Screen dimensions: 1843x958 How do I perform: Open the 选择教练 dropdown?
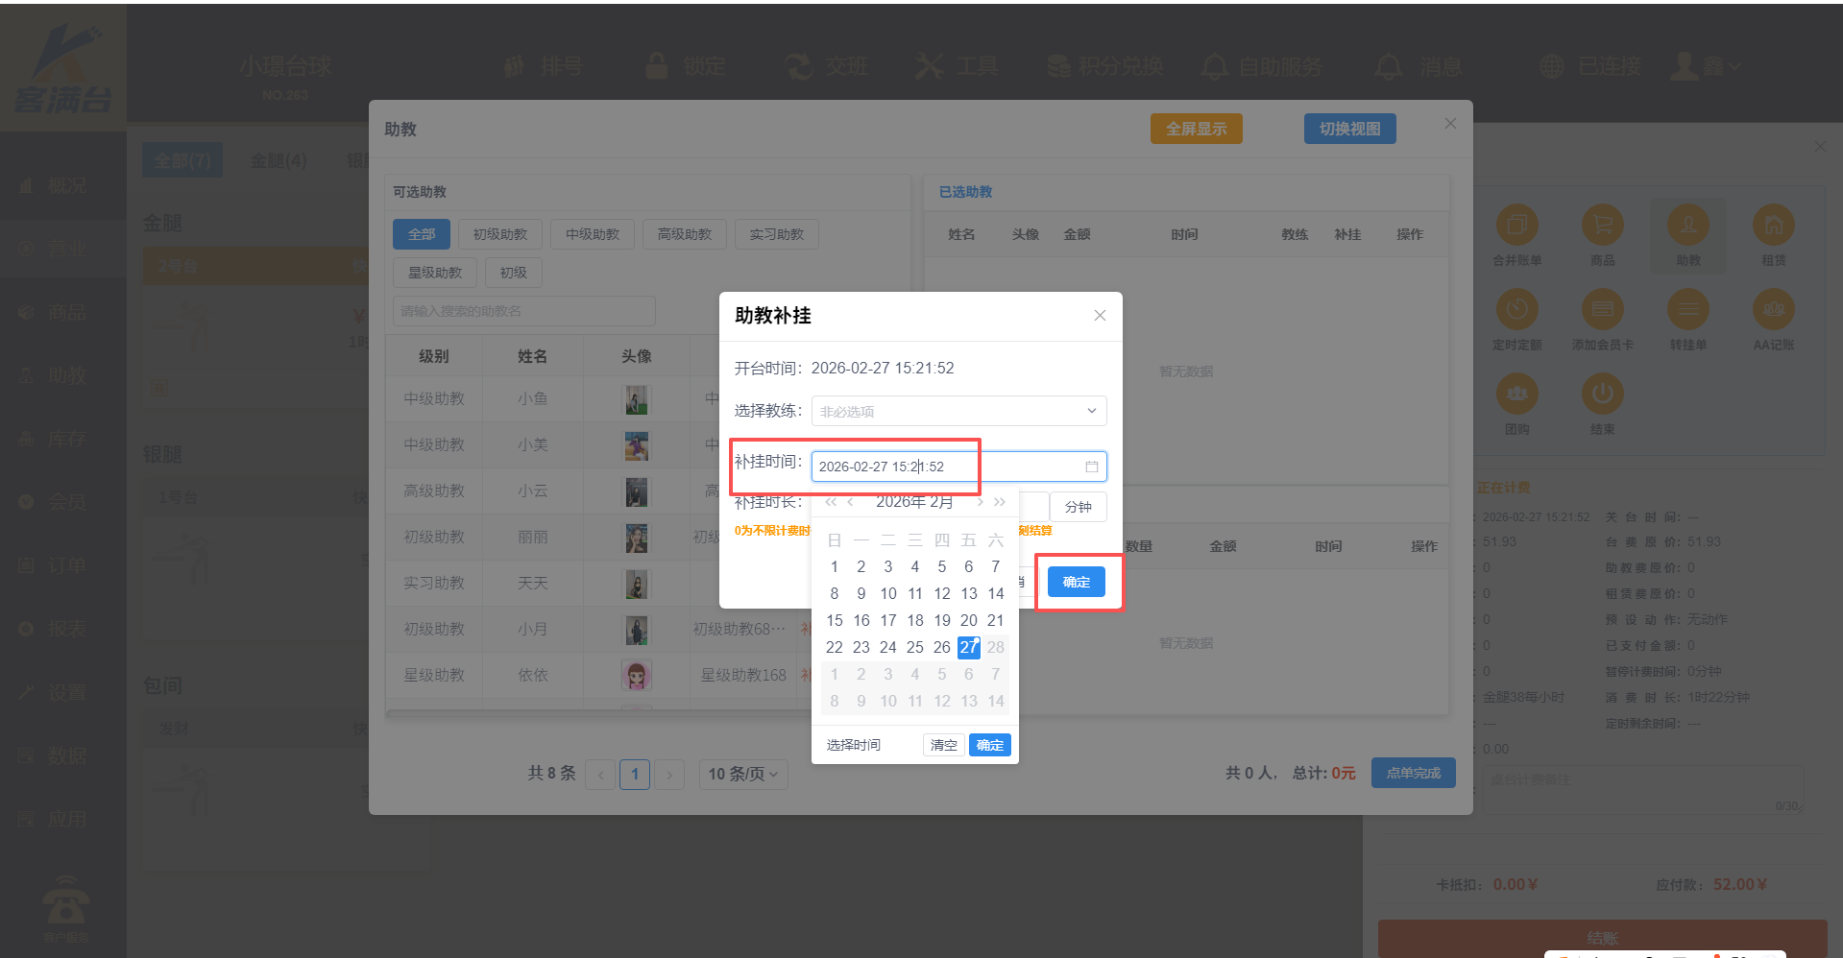click(958, 411)
